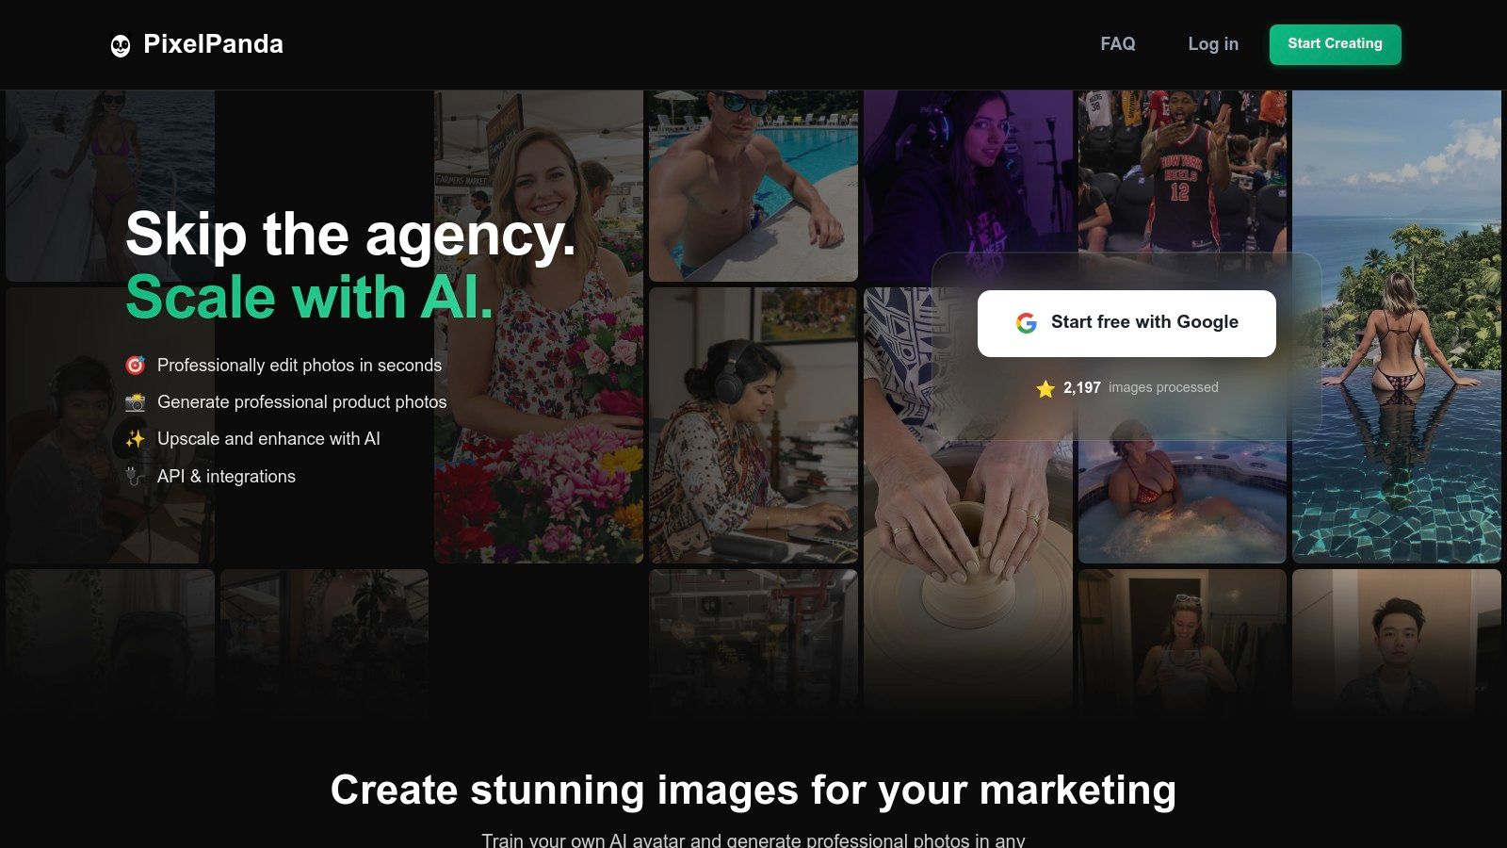This screenshot has width=1507, height=848.
Task: Select the purple-lit gamer girl photo
Action: tap(968, 171)
